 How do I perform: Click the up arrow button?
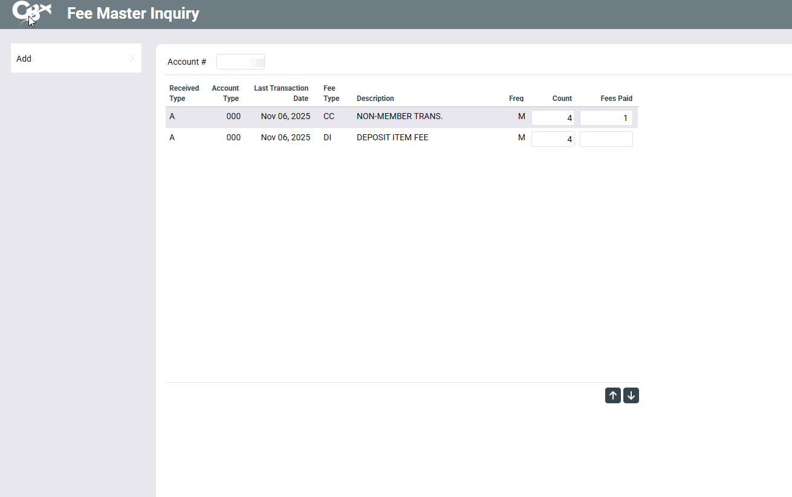click(x=612, y=395)
